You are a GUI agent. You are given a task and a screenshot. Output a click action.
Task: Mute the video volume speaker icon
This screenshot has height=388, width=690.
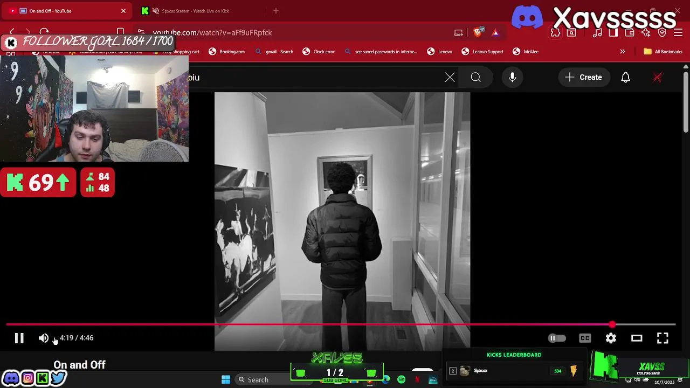pos(44,338)
